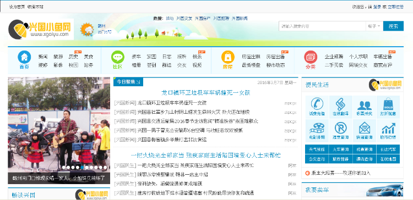Viewport: 413px width, 200px height.
Task: Open article 兴国县梅窖镇多举措打击非法营运
Action: pos(172,140)
